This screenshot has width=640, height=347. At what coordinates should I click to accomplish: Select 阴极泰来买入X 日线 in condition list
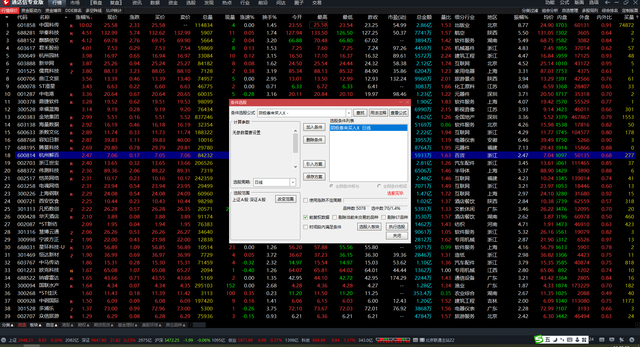[x=369, y=128]
